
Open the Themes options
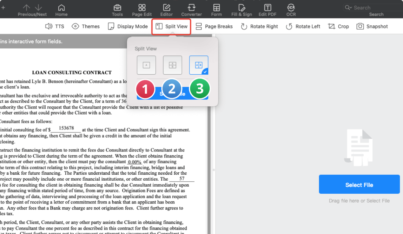coord(86,26)
